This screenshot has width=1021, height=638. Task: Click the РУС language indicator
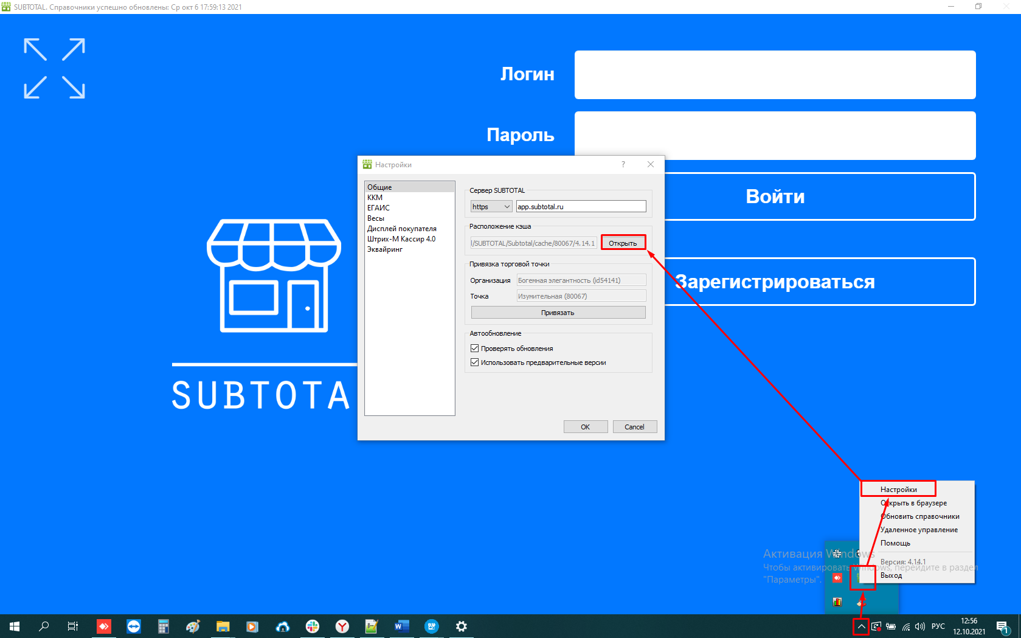(x=938, y=626)
